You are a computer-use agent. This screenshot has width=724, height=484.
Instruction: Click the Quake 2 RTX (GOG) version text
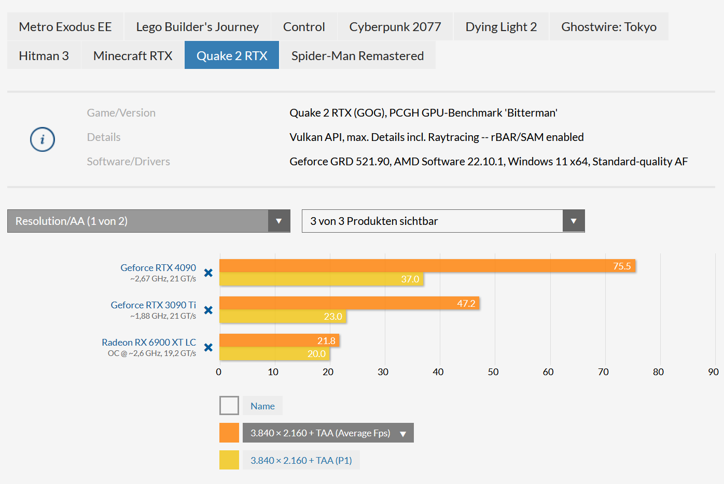tap(424, 112)
